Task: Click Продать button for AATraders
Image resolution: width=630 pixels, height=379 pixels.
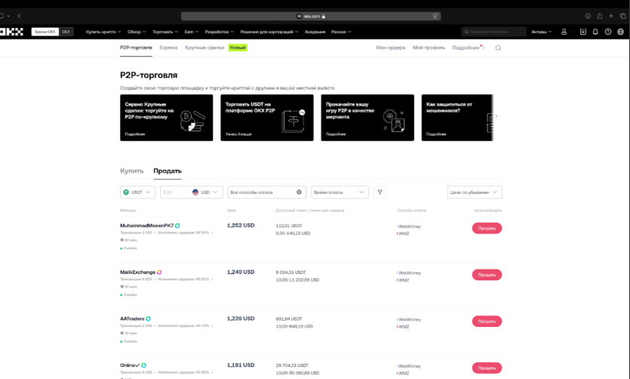Action: (487, 322)
